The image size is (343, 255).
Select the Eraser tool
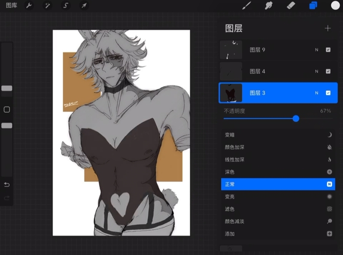291,6
